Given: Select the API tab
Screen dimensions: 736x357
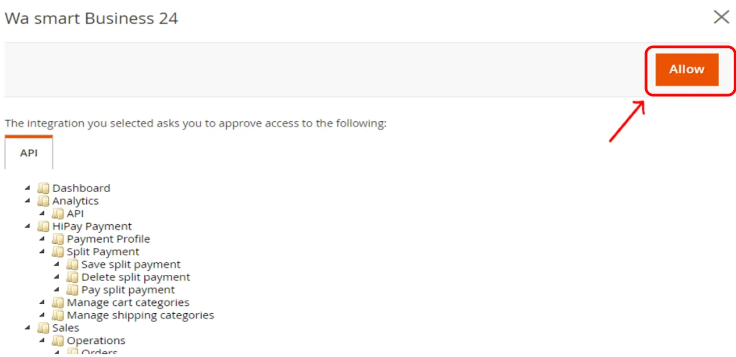Looking at the screenshot, I should tap(29, 153).
